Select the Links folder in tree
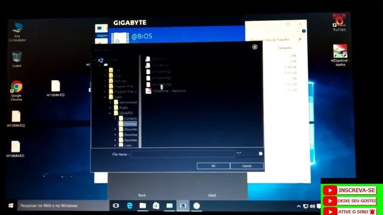Screen dimensions: 383x215 pos(126,145)
